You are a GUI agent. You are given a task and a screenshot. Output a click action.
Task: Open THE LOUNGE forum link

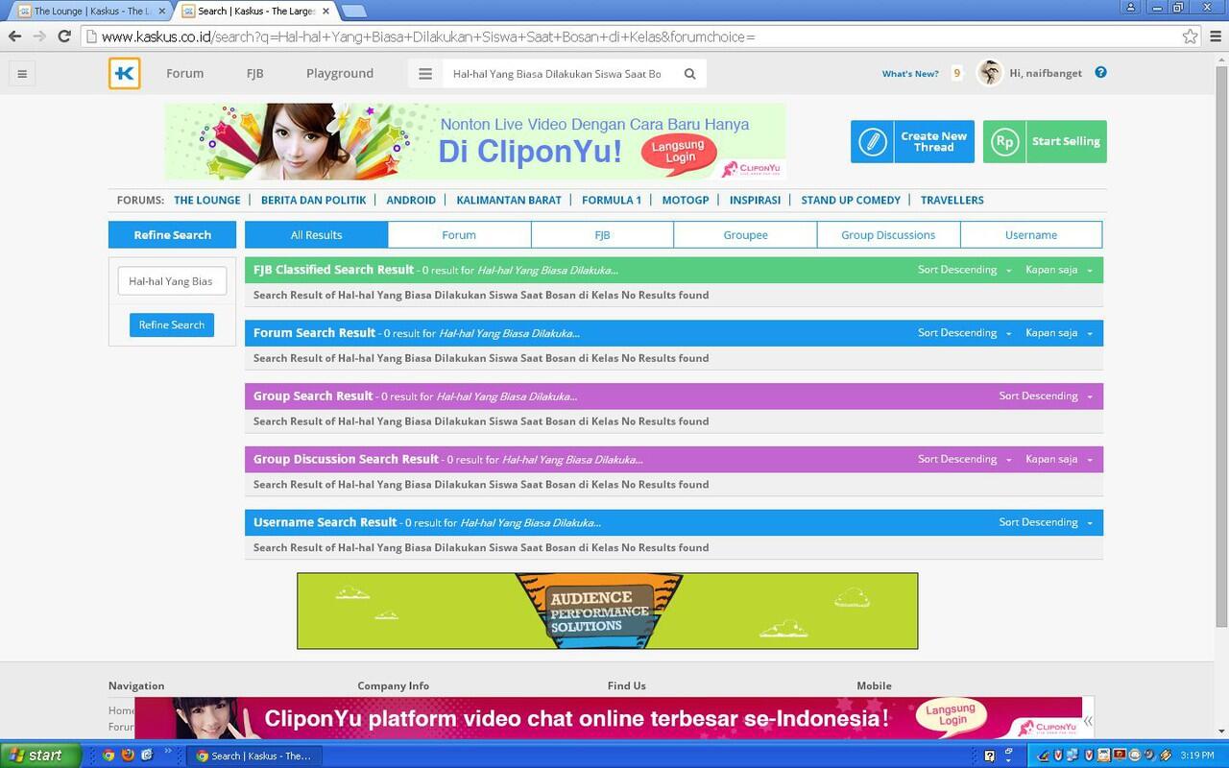coord(207,201)
